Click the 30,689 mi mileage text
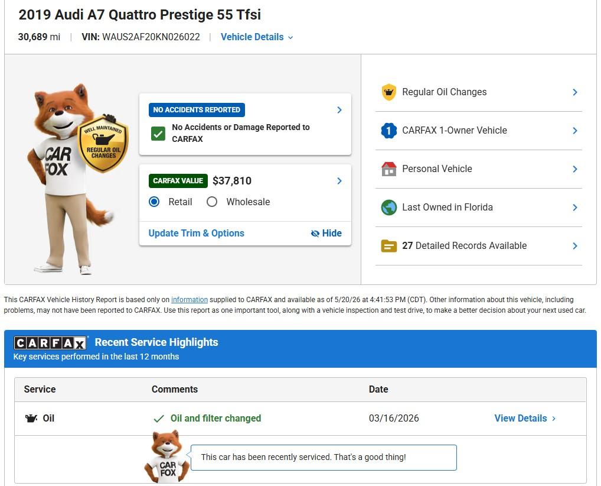The width and height of the screenshot is (601, 486). [39, 37]
